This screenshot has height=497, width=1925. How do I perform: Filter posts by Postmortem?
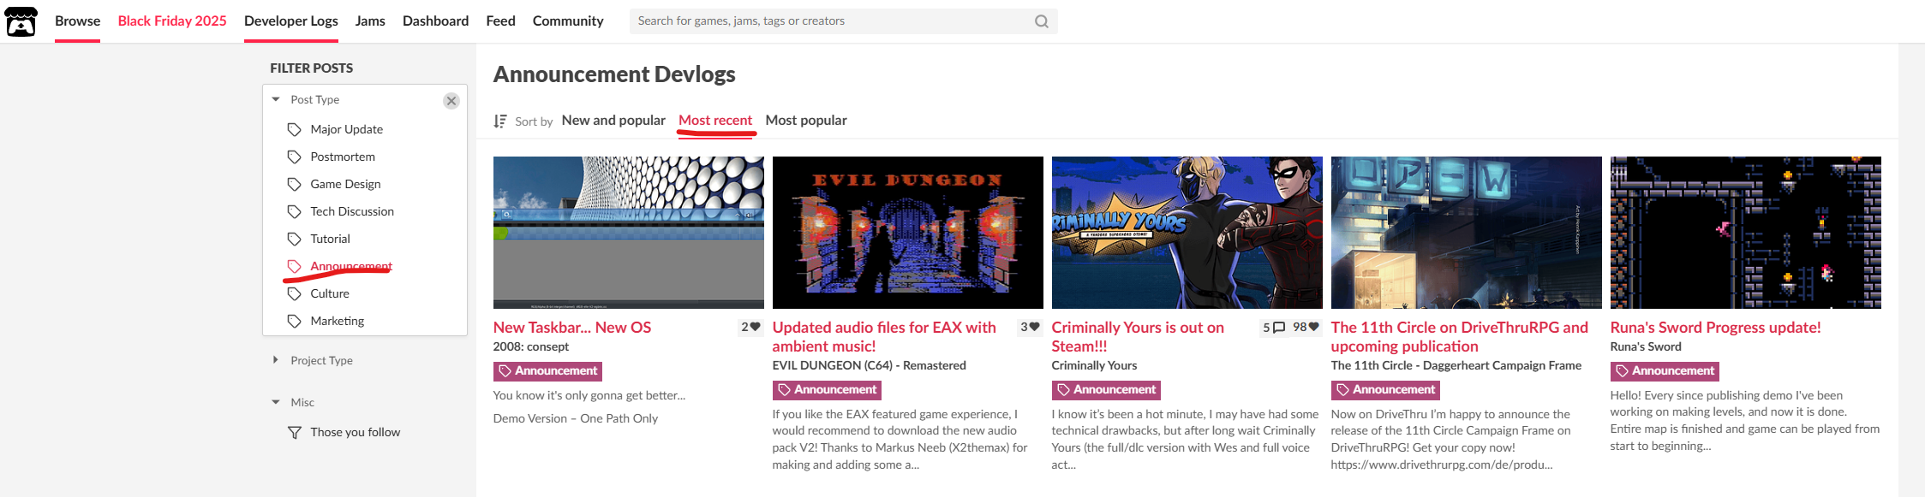(343, 157)
